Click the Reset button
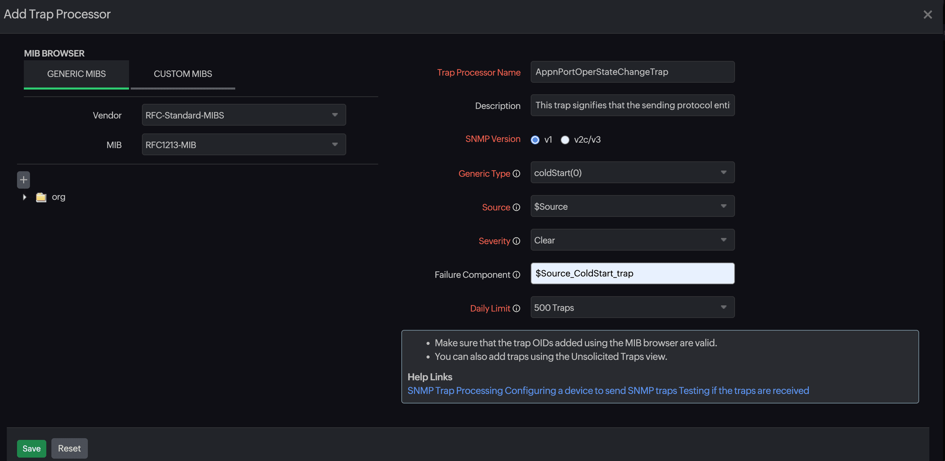Image resolution: width=945 pixels, height=461 pixels. [69, 448]
